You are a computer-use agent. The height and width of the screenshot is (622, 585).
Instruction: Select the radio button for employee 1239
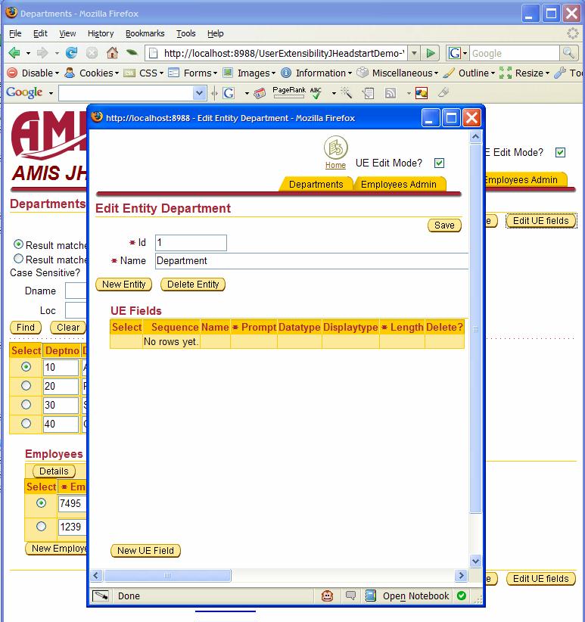coord(42,527)
